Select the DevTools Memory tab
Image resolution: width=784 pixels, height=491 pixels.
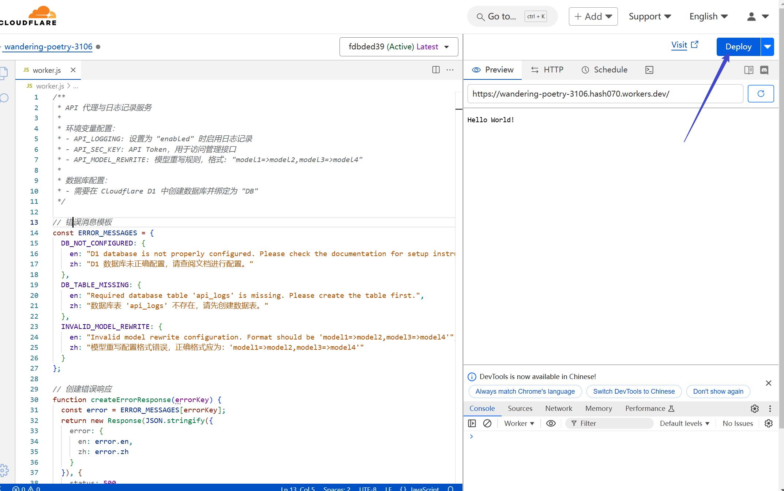coord(599,409)
